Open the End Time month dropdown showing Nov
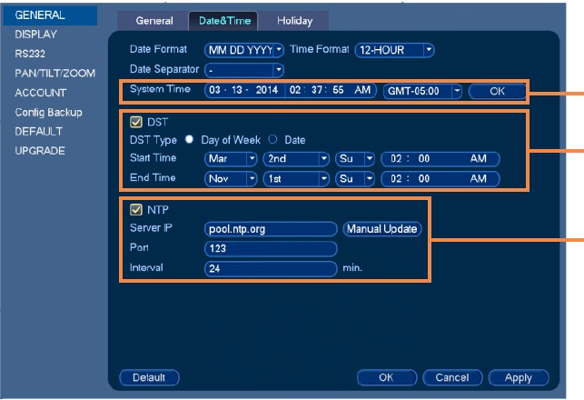 tap(232, 179)
